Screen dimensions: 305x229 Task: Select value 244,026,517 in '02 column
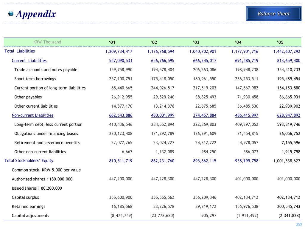[163, 88]
